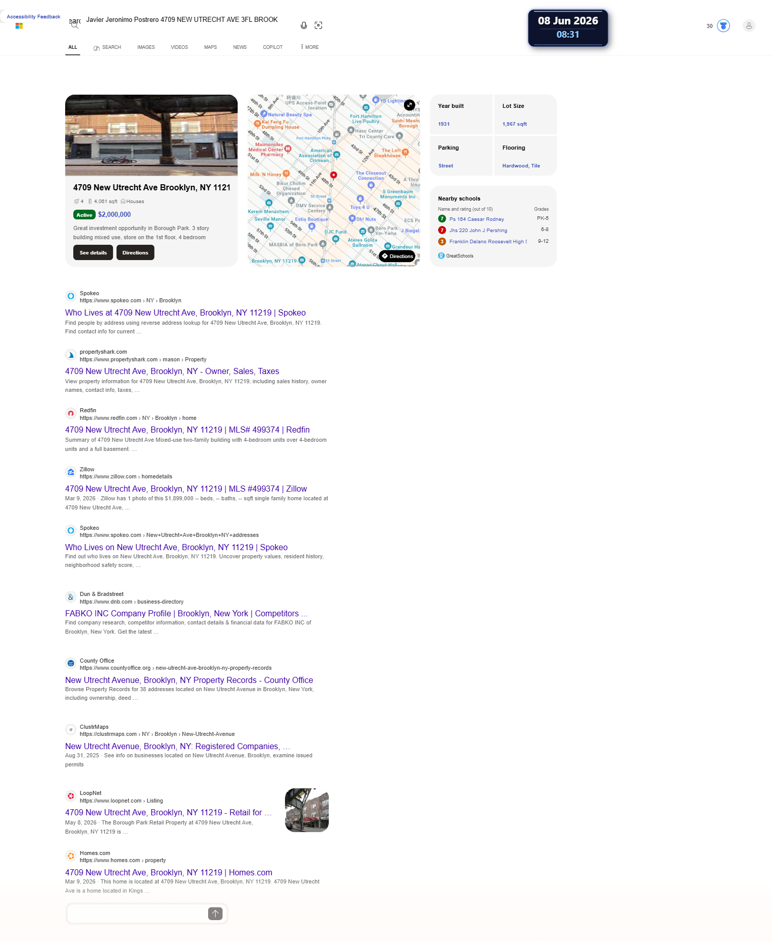Expand the map with the enlarge icon
Image resolution: width=772 pixels, height=941 pixels.
pyautogui.click(x=410, y=105)
